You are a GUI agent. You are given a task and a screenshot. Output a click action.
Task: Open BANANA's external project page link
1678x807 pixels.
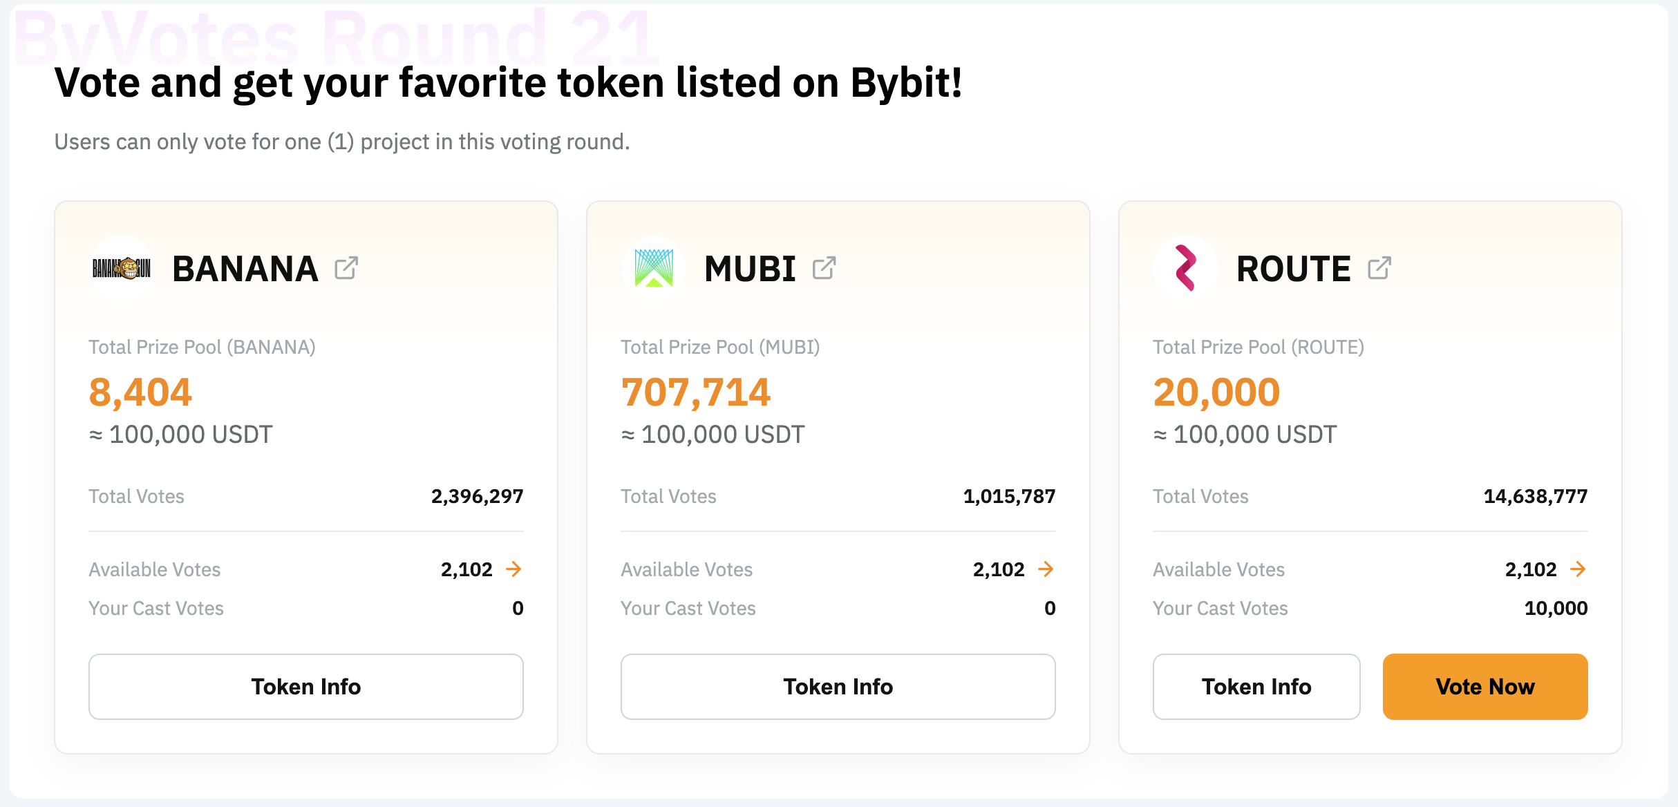[x=346, y=267]
